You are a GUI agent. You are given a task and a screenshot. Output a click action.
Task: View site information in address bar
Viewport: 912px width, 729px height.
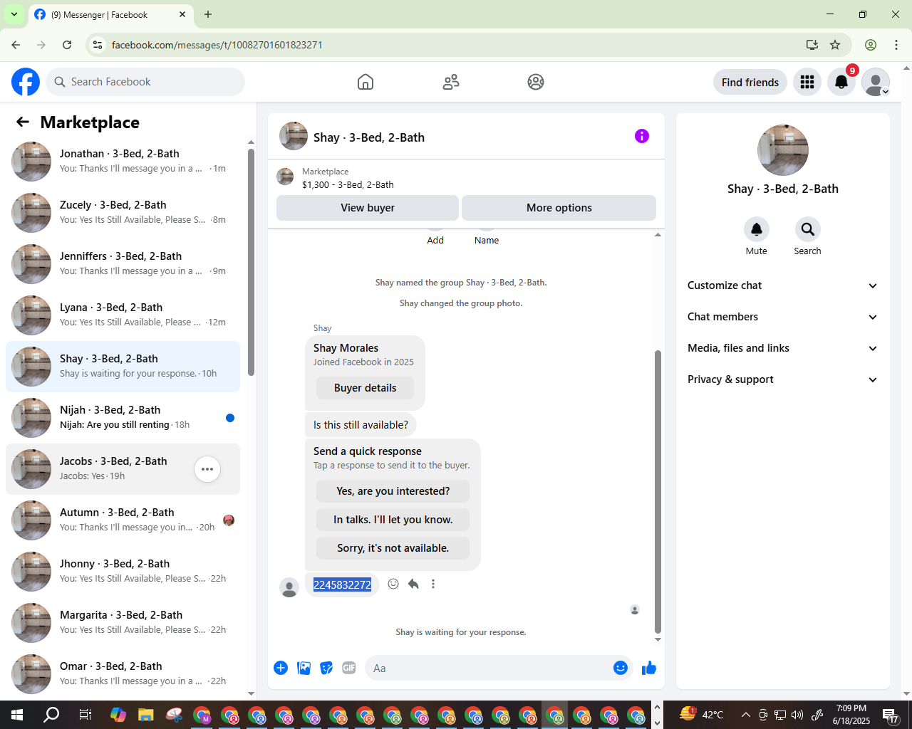click(98, 45)
